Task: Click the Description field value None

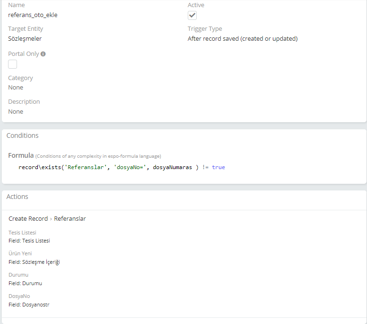Action: pyautogui.click(x=16, y=112)
